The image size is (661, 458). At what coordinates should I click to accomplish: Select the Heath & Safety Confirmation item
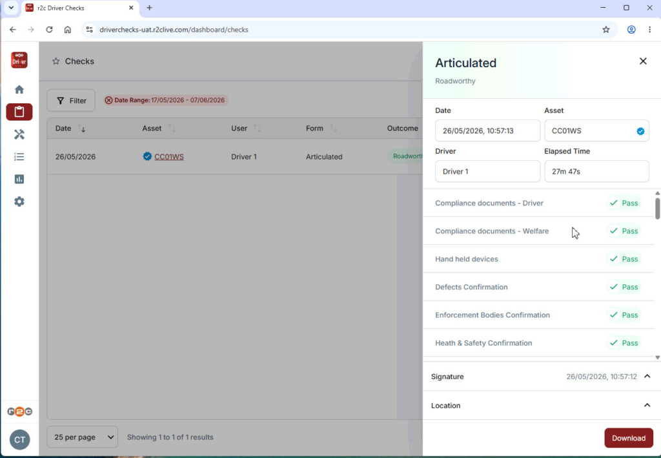pyautogui.click(x=538, y=343)
